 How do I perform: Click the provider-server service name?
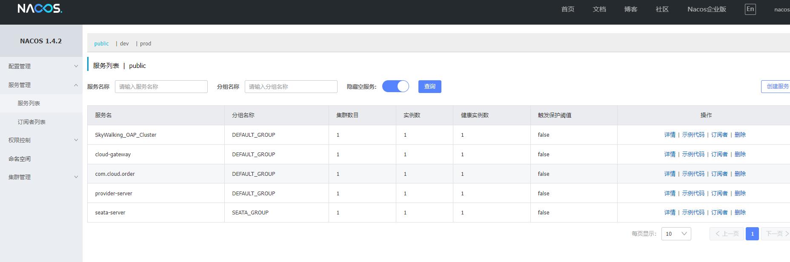click(114, 194)
